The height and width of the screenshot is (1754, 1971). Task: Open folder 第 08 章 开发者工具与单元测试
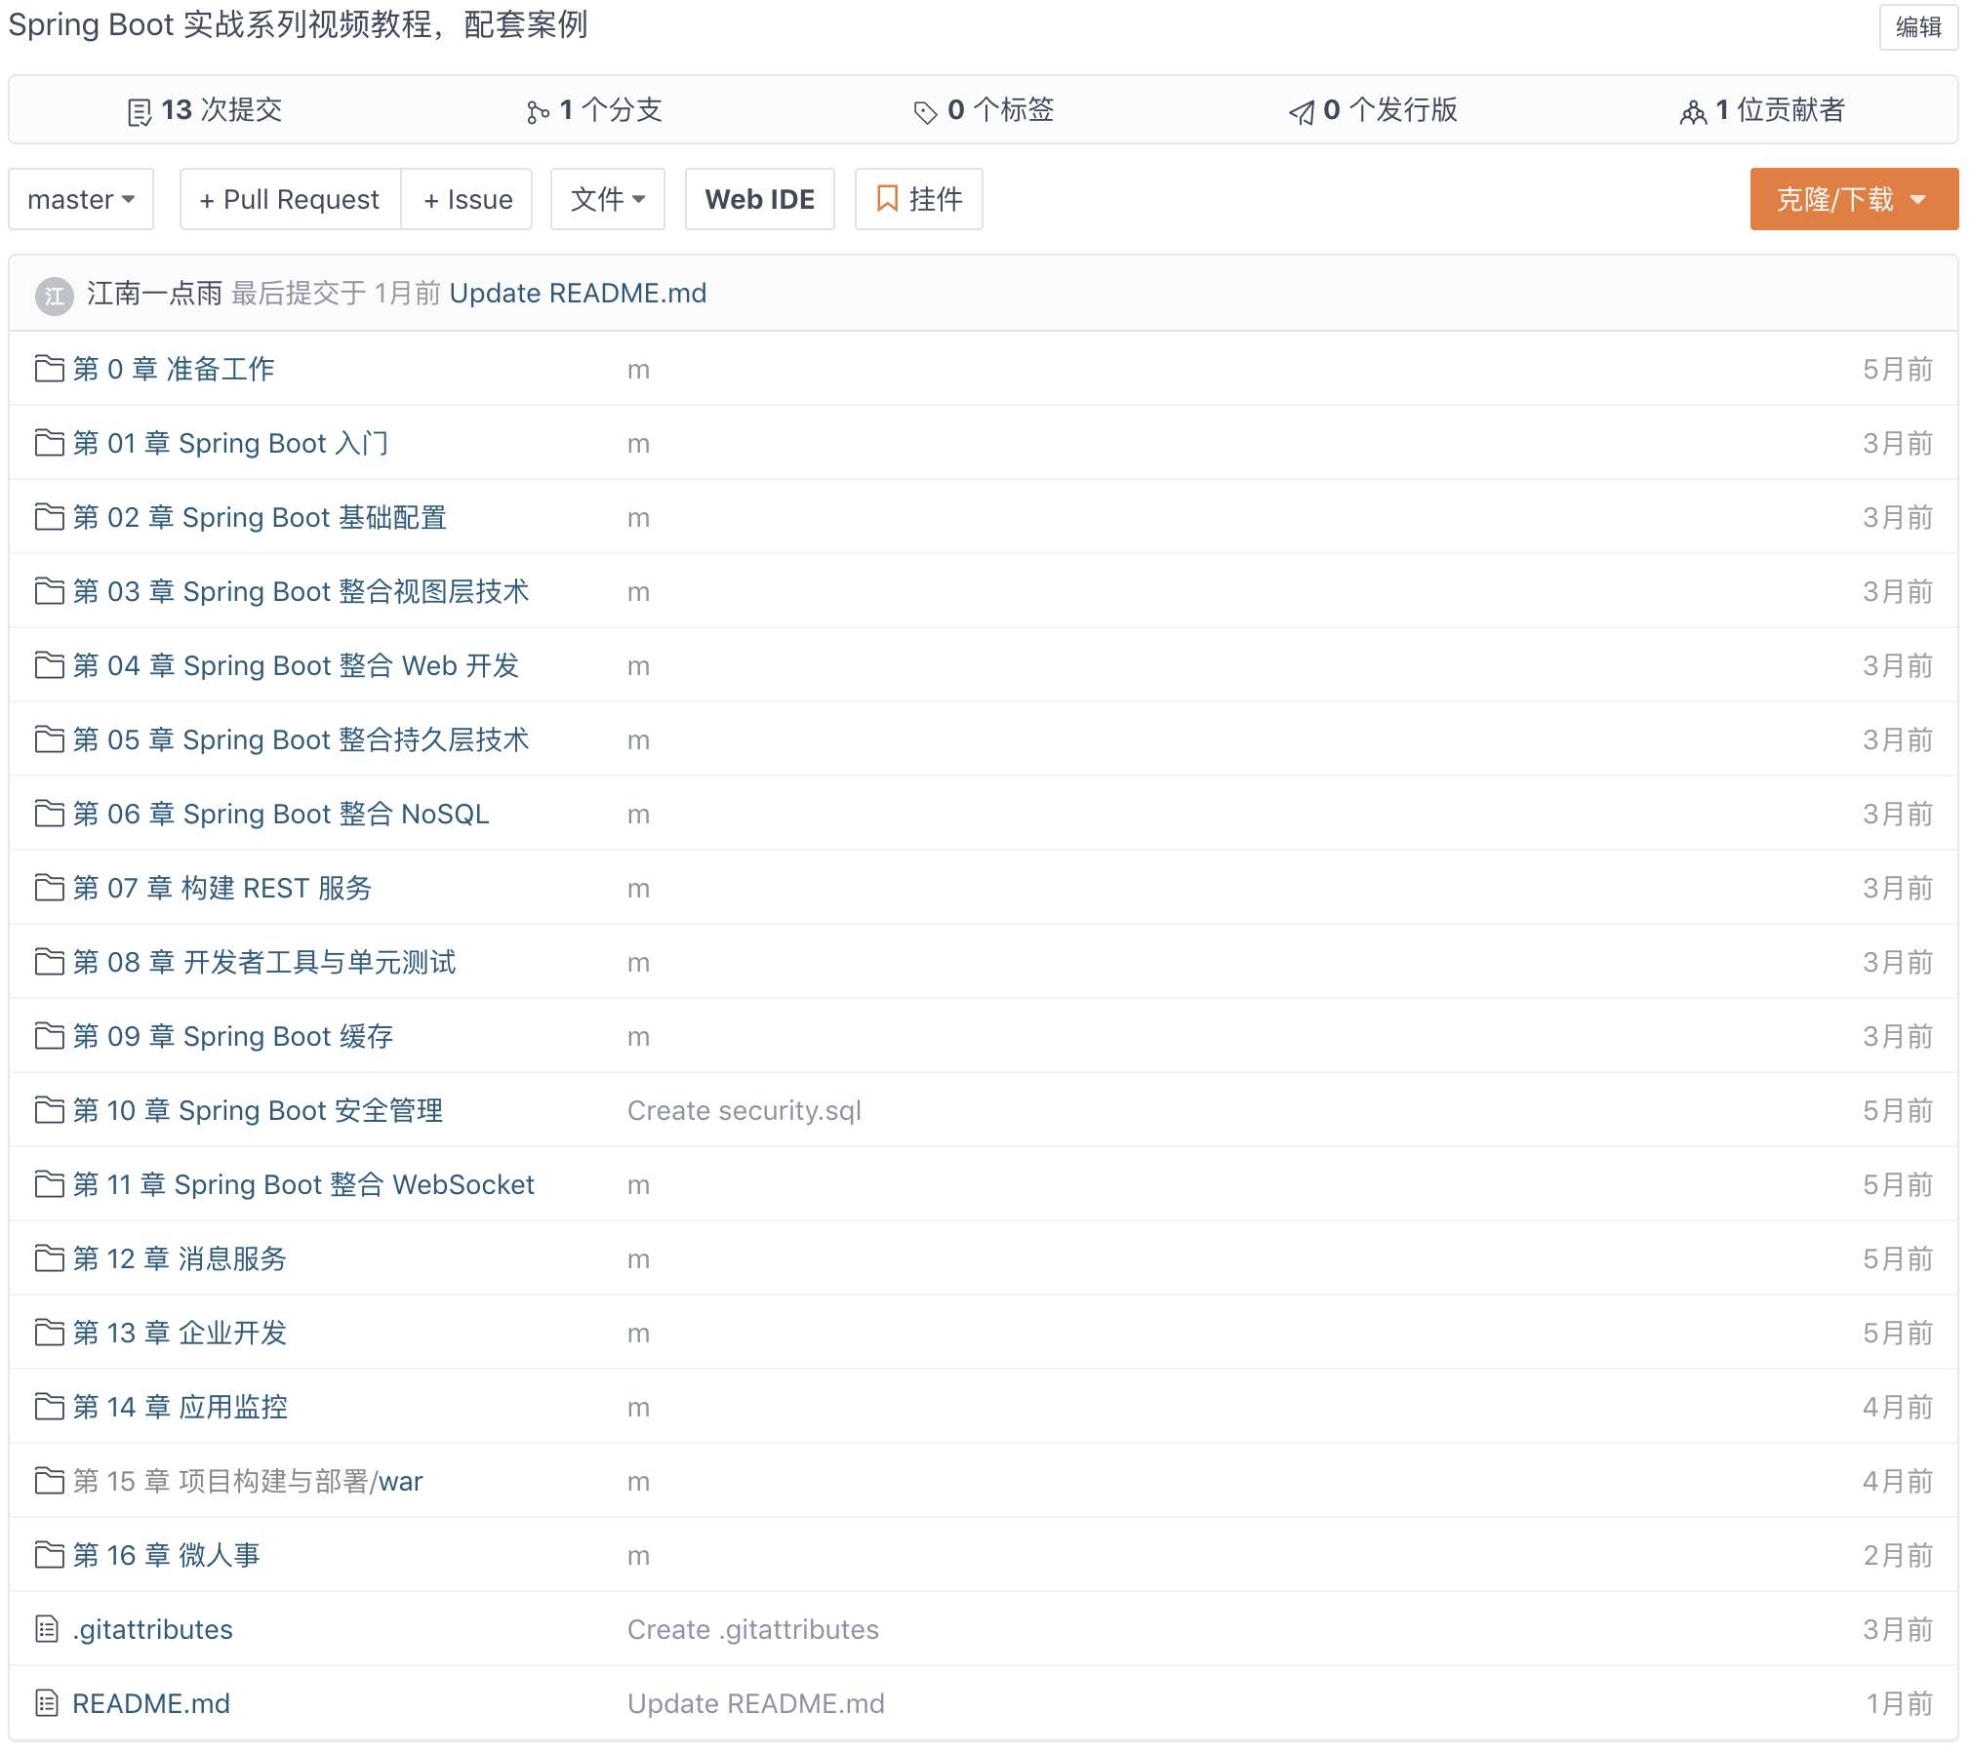click(x=264, y=962)
